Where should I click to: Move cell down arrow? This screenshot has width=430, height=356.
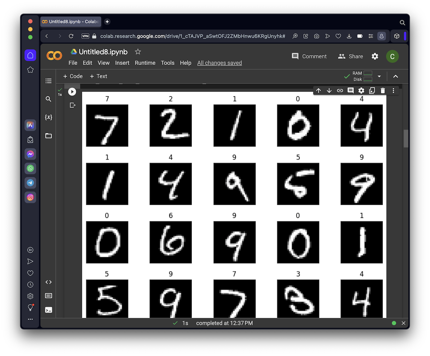tap(329, 91)
